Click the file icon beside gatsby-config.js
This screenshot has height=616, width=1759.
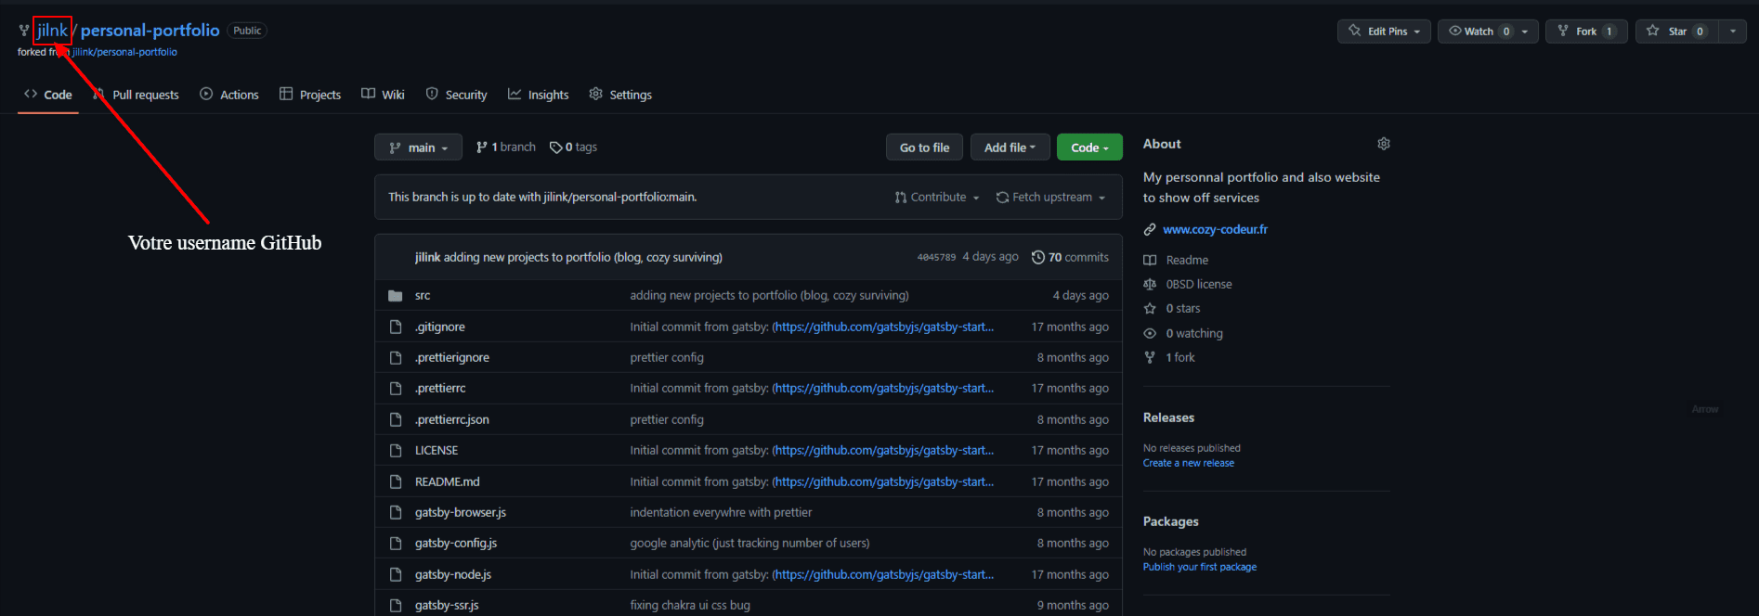tap(396, 543)
